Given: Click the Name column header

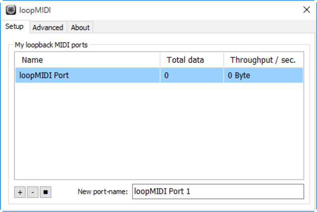Looking at the screenshot, I should (x=87, y=60).
